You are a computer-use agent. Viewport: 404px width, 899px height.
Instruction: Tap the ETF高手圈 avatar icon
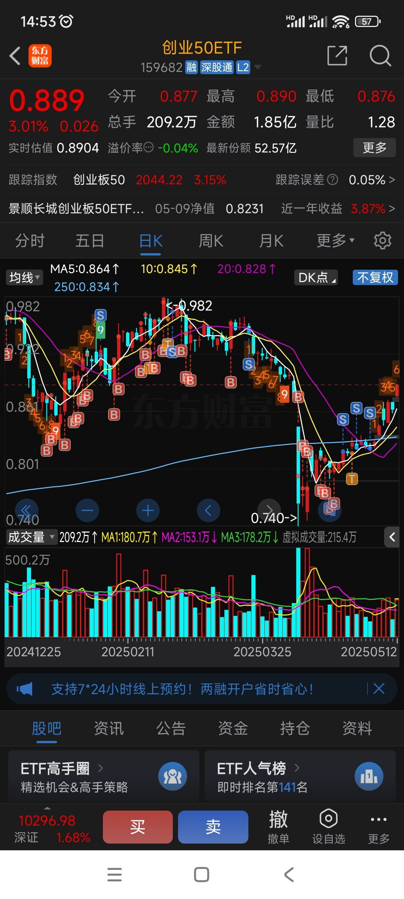click(x=172, y=777)
